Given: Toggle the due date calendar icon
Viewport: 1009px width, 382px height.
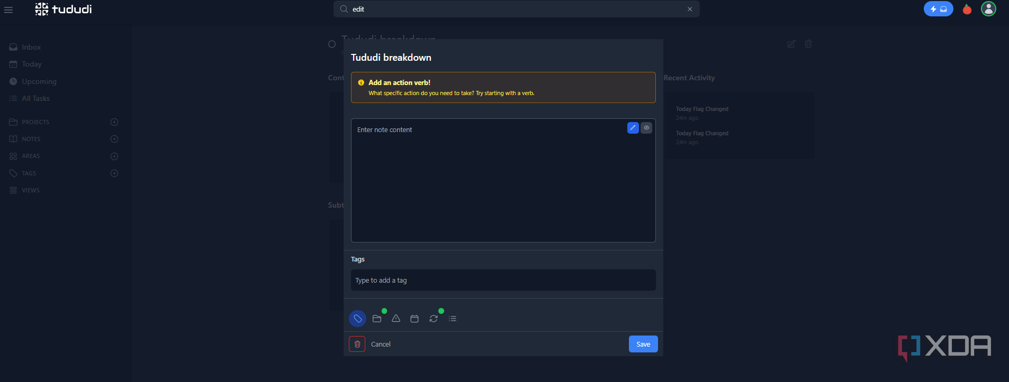Looking at the screenshot, I should 415,319.
